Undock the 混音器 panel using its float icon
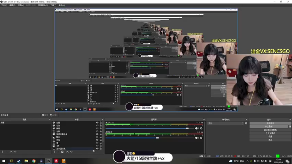The width and height of the screenshot is (292, 164). [x=204, y=120]
